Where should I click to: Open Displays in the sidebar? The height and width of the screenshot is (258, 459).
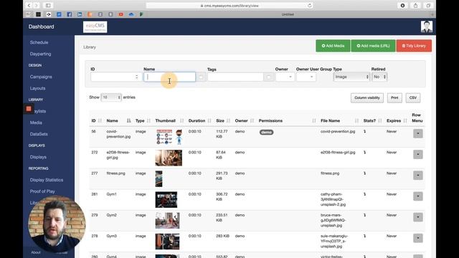point(38,157)
